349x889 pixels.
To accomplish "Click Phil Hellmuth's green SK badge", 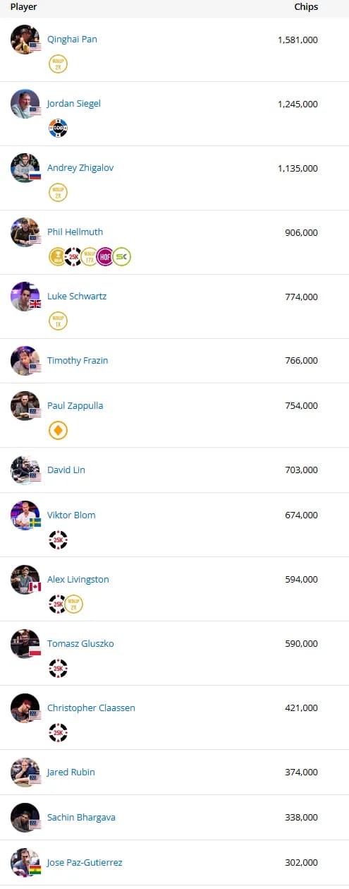I will tap(122, 256).
